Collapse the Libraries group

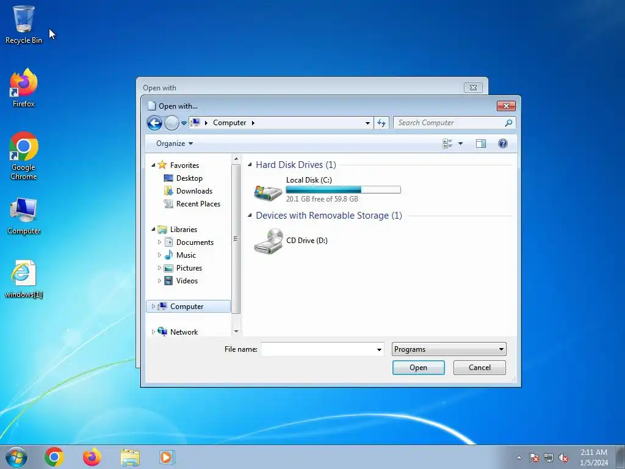pyautogui.click(x=153, y=230)
